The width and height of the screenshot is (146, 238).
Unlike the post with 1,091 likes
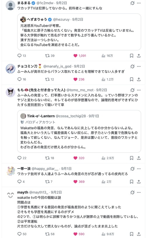coord(80,56)
